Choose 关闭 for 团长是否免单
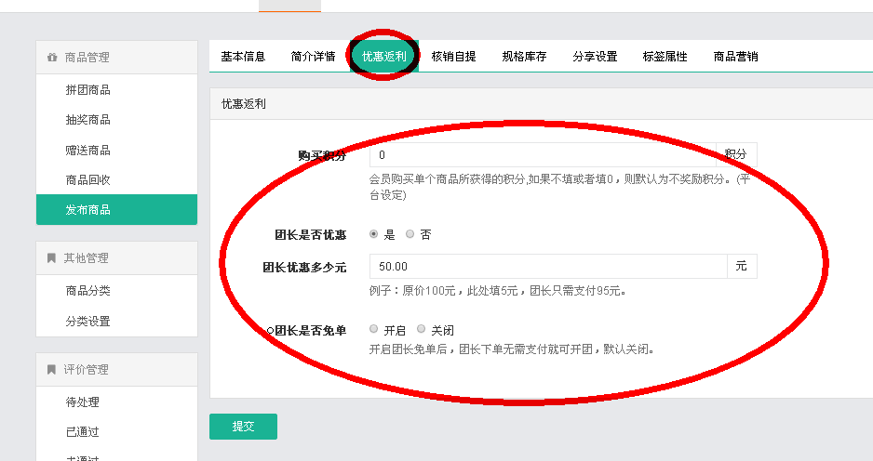Screen dimensions: 873x461 [421, 329]
